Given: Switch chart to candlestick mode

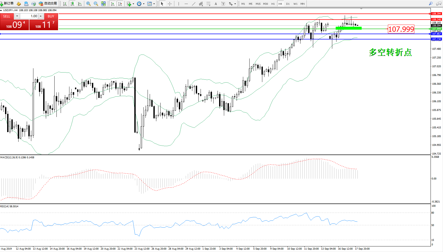Looking at the screenshot, I should (72, 4).
